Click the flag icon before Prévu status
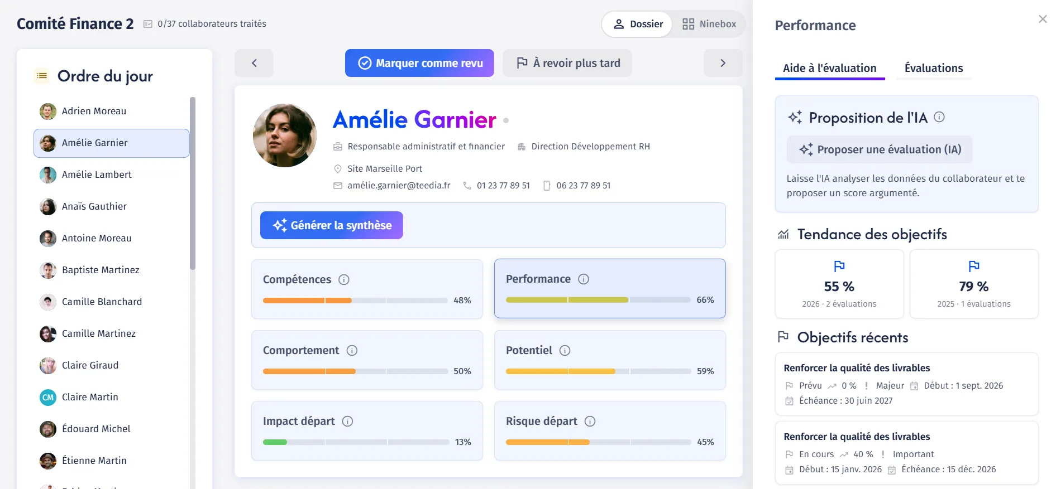This screenshot has width=1056, height=489. click(789, 386)
